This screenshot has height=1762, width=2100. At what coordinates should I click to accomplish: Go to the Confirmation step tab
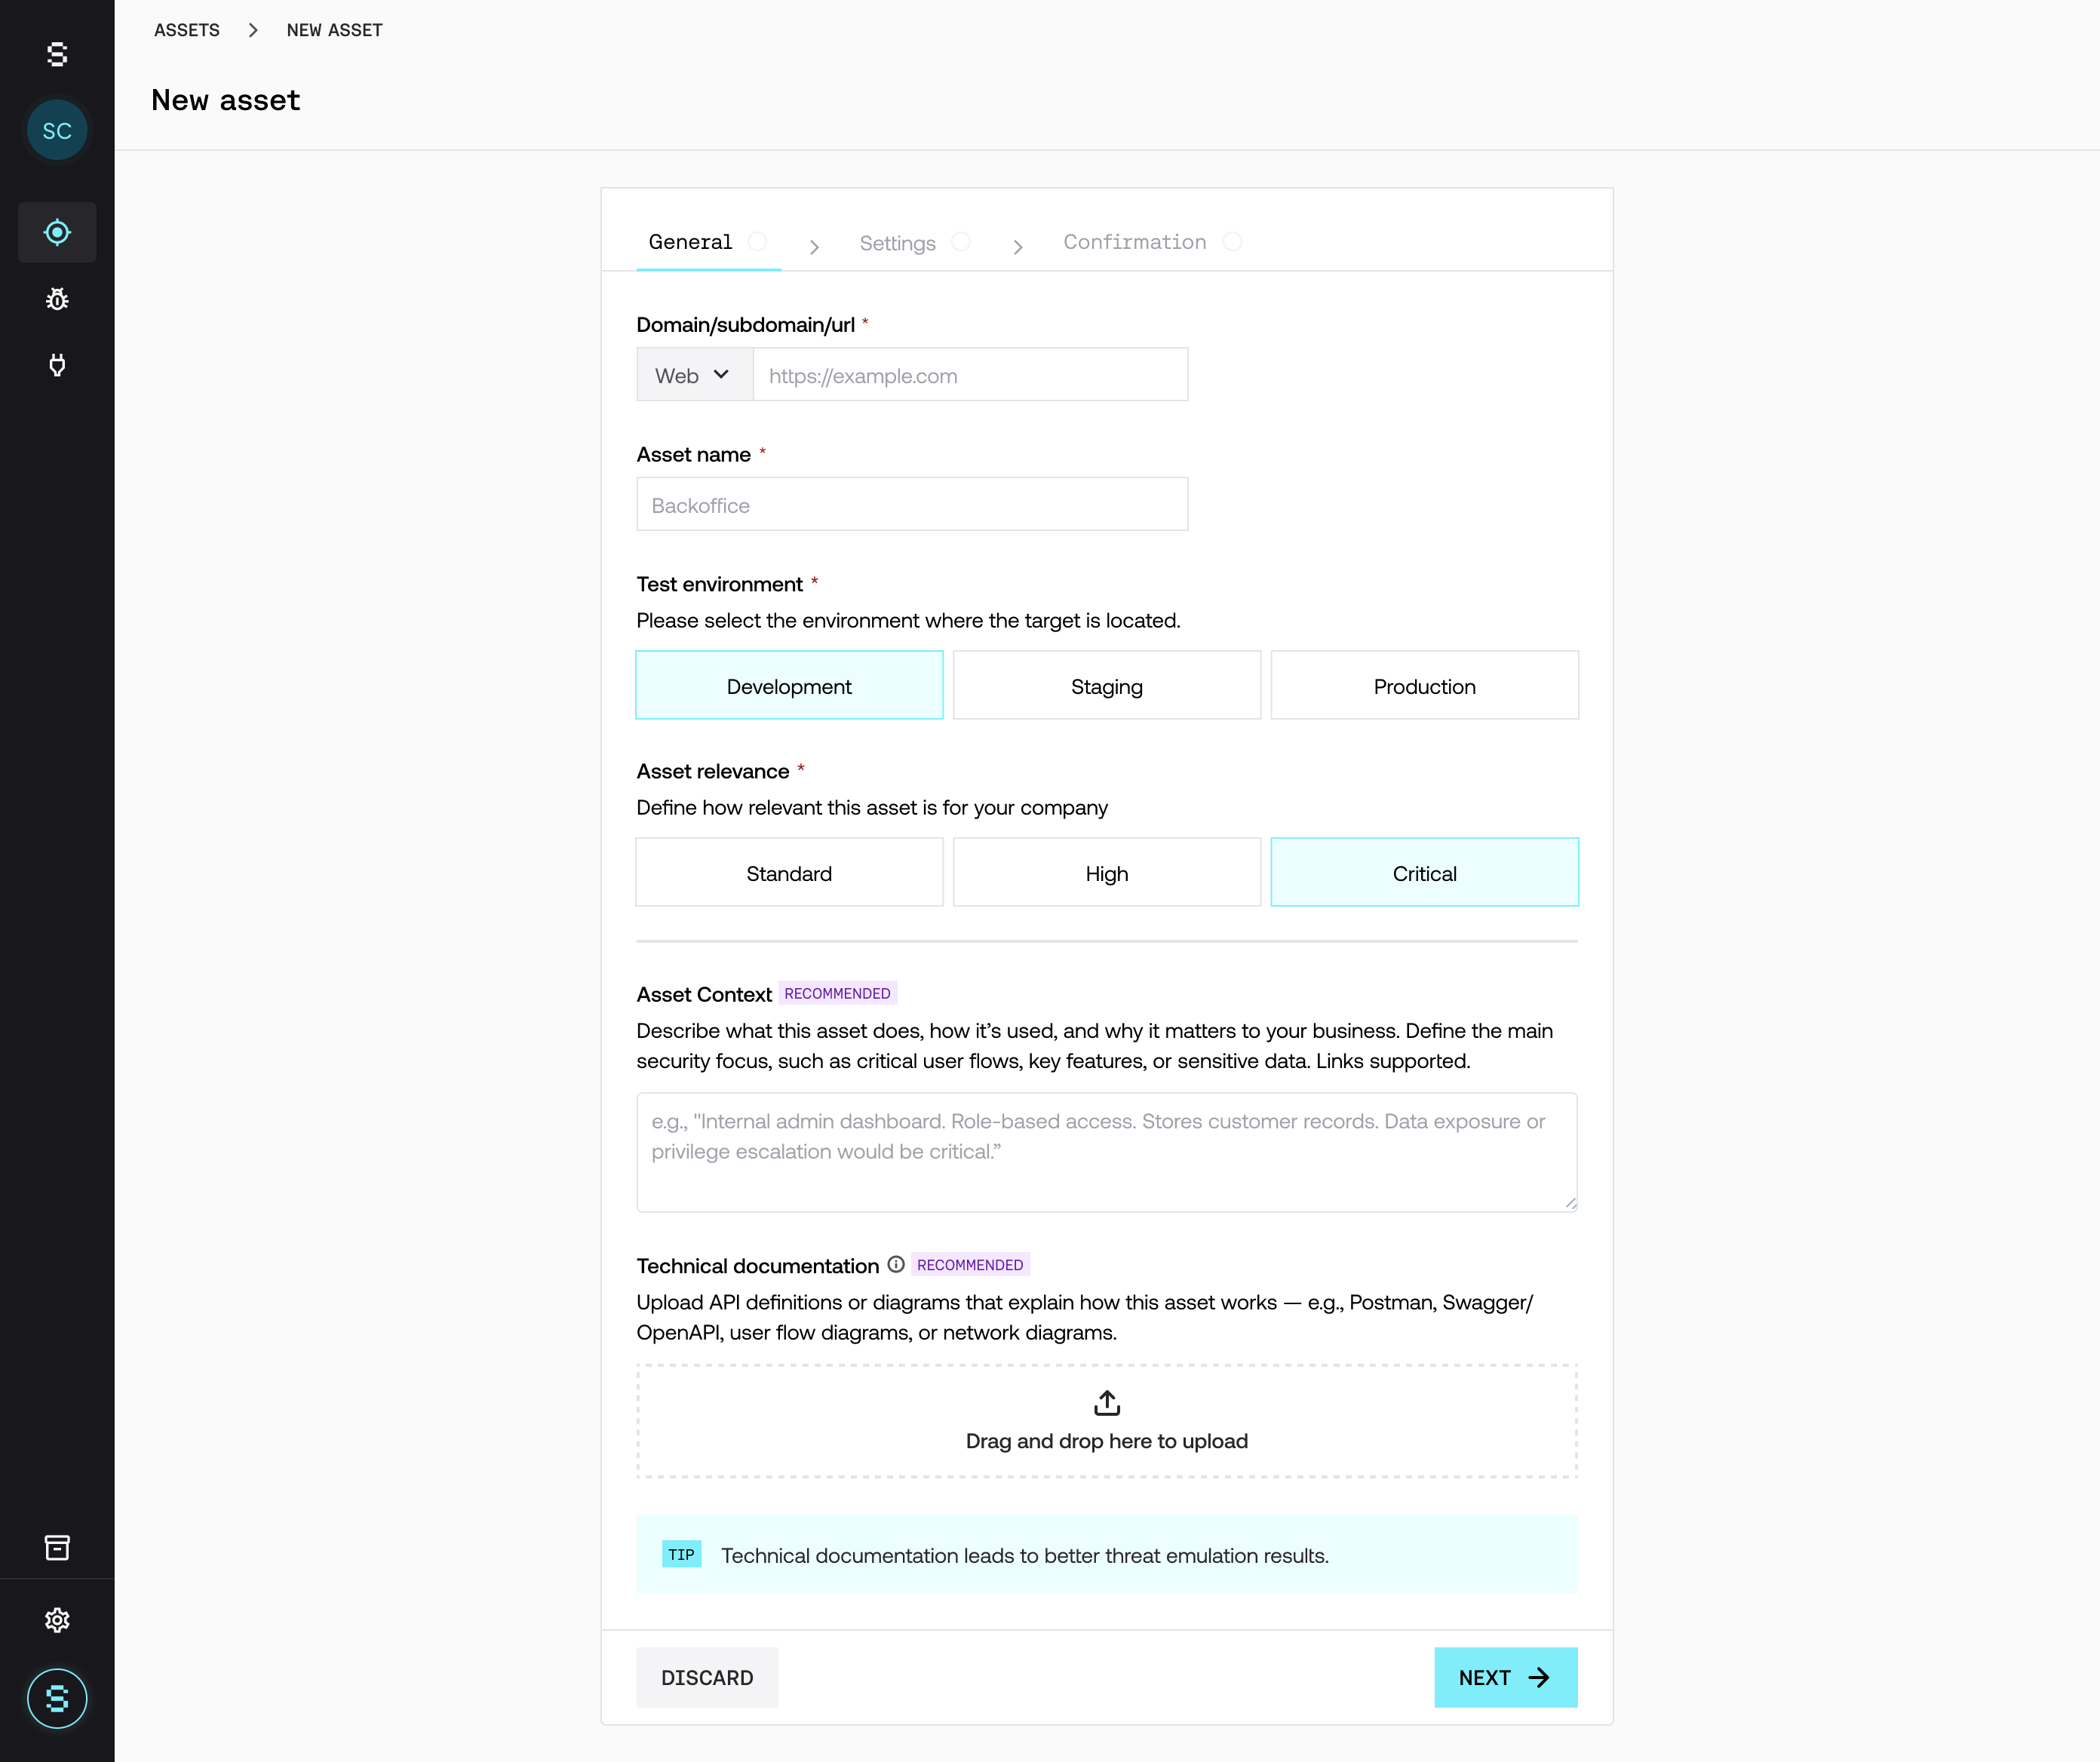click(1135, 242)
